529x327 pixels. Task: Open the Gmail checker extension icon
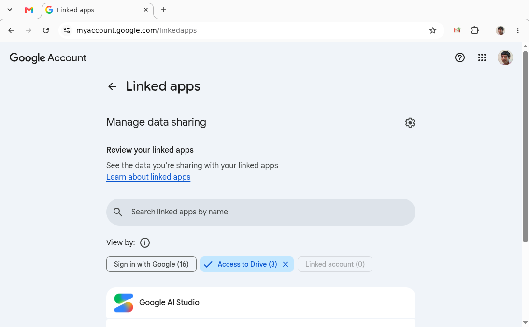[x=457, y=30]
